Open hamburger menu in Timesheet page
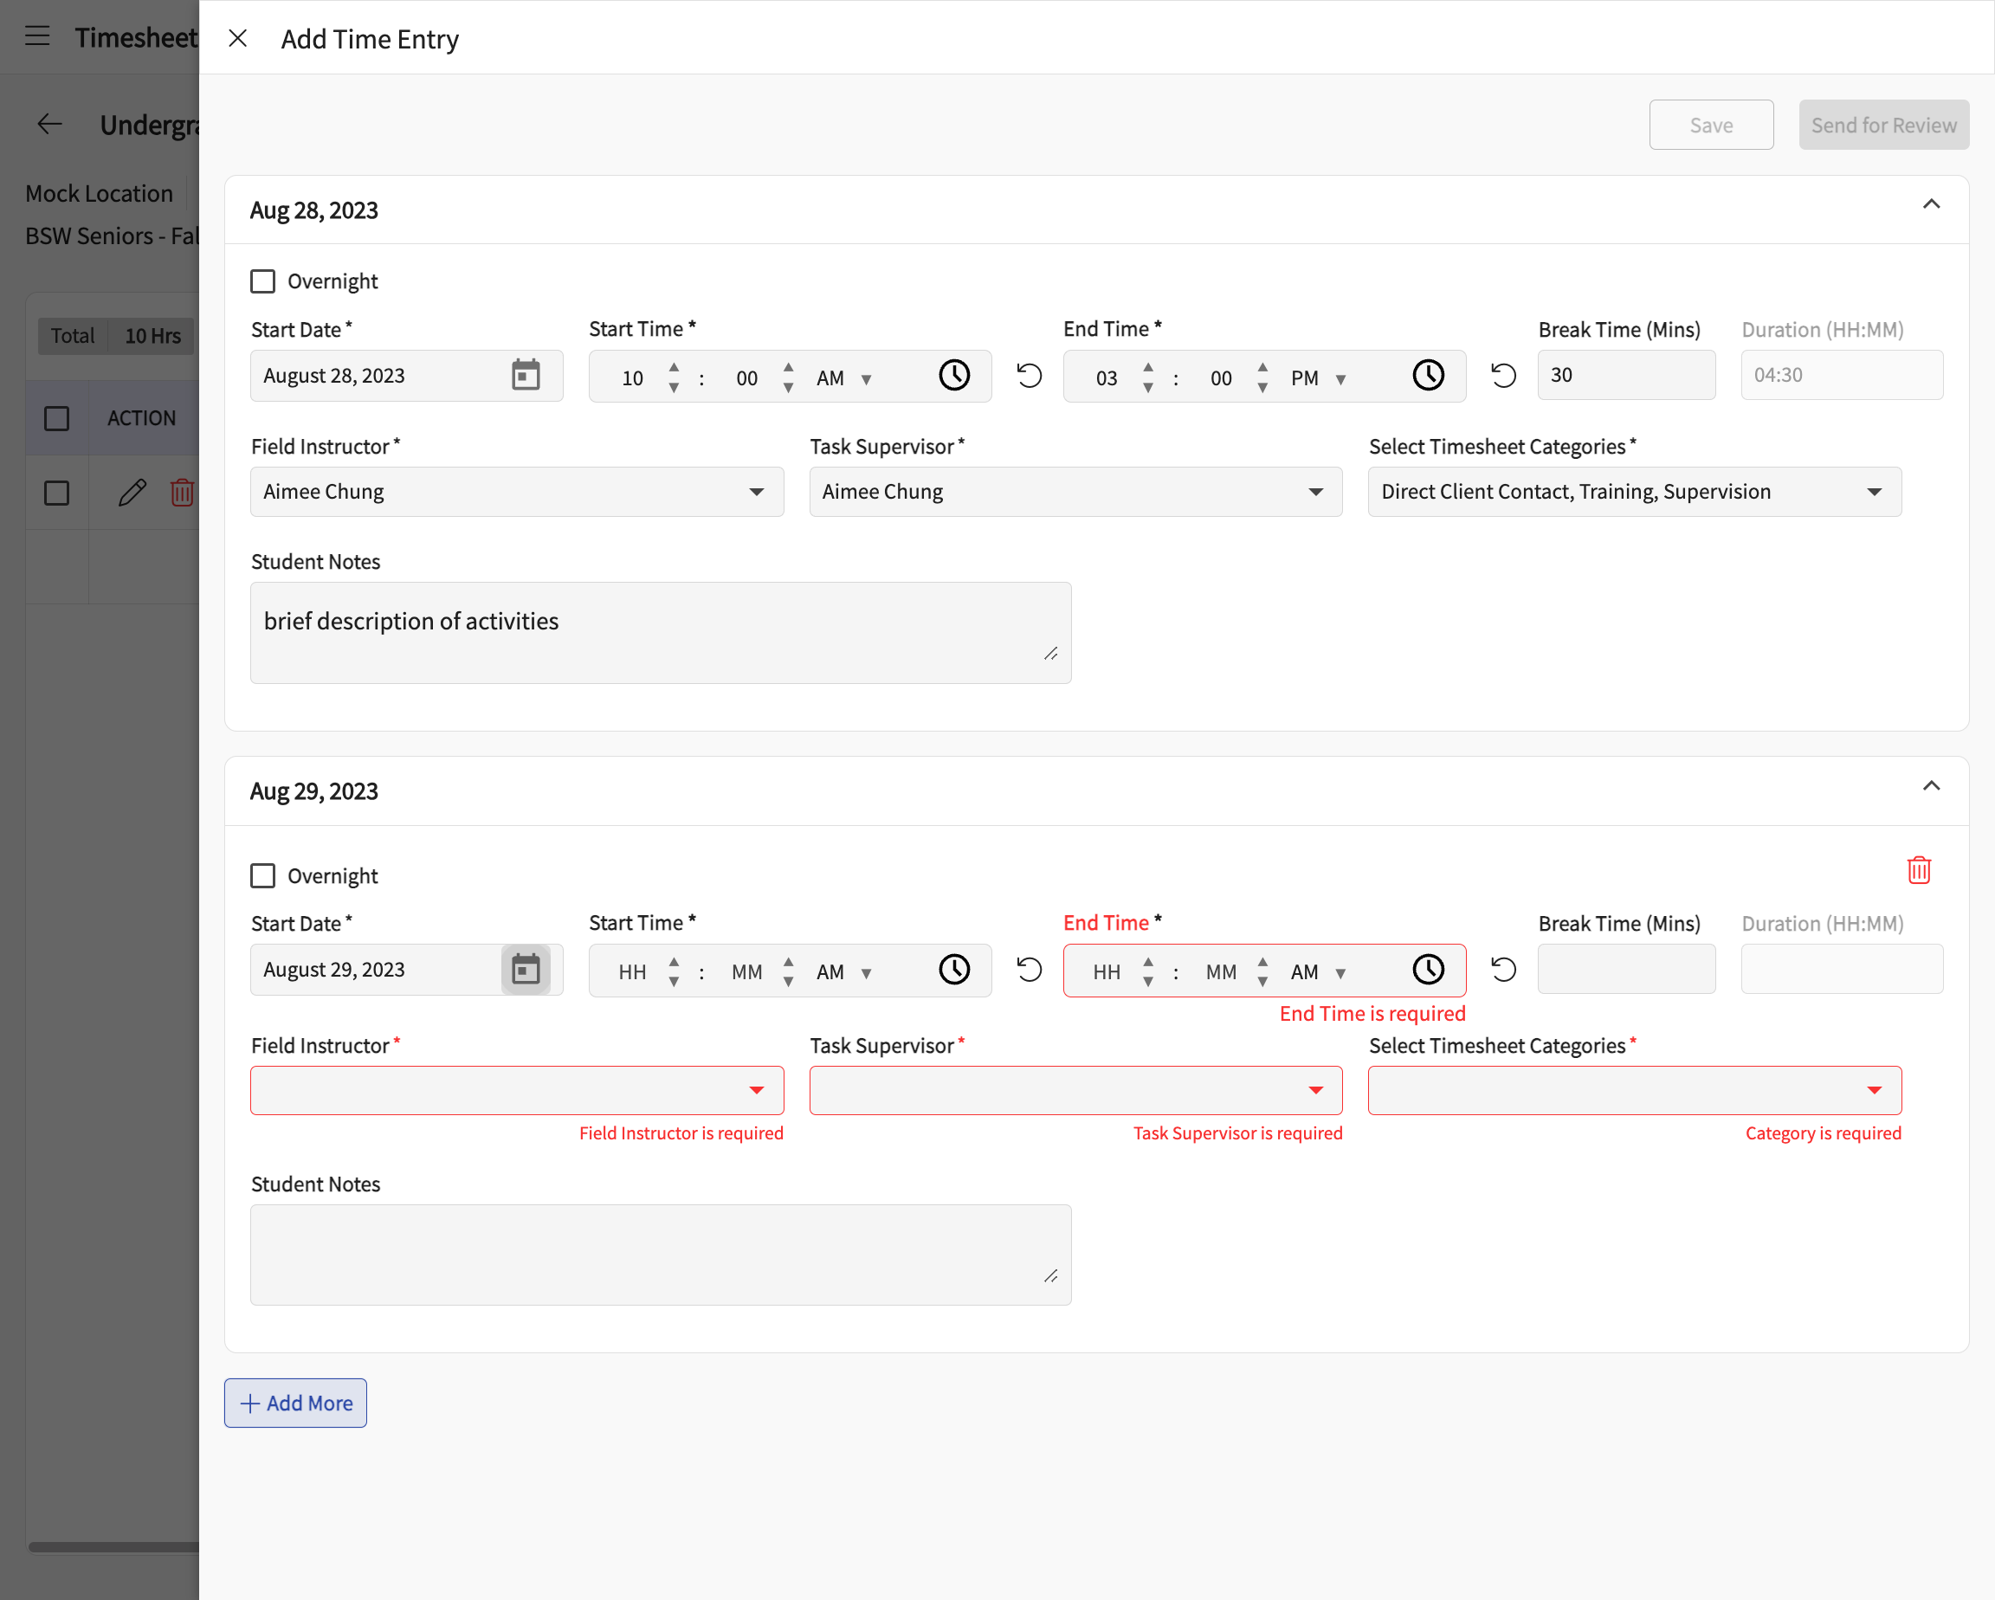 pos(37,36)
